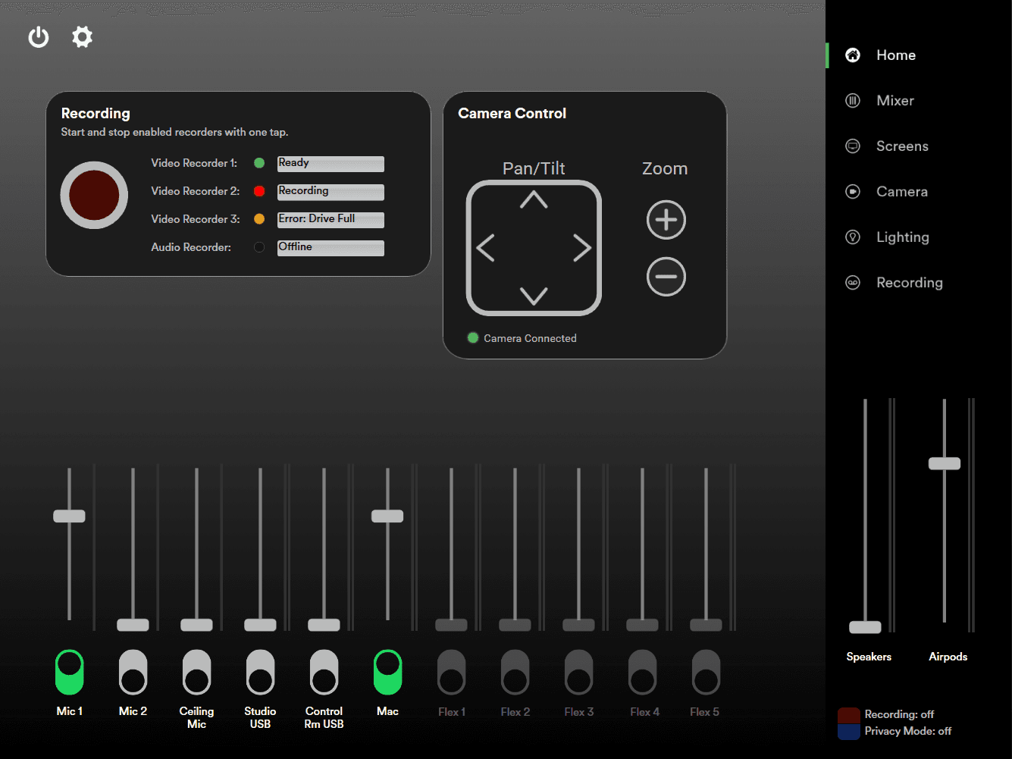This screenshot has width=1012, height=759.
Task: Click the green Video Recorder 1 status light
Action: pyautogui.click(x=259, y=163)
